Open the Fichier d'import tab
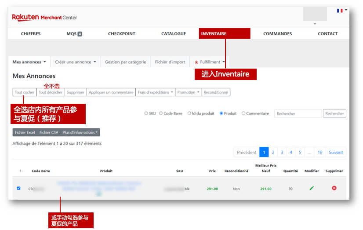 (170, 62)
